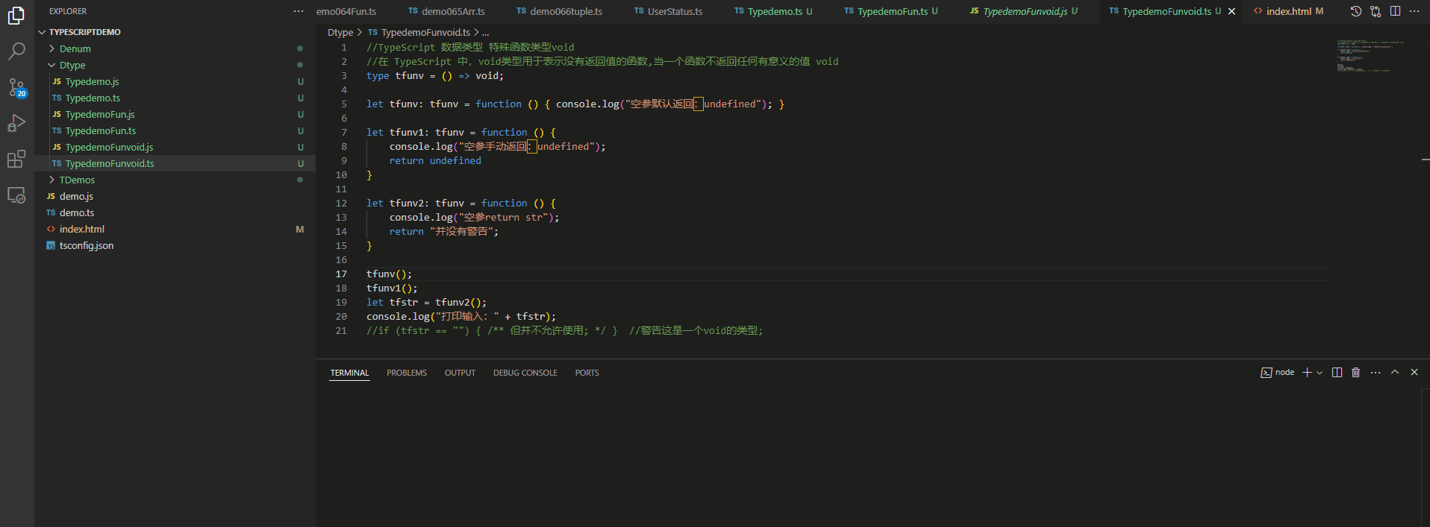Screen dimensions: 1430x527
Task: Open the Search view icon
Action: point(16,51)
